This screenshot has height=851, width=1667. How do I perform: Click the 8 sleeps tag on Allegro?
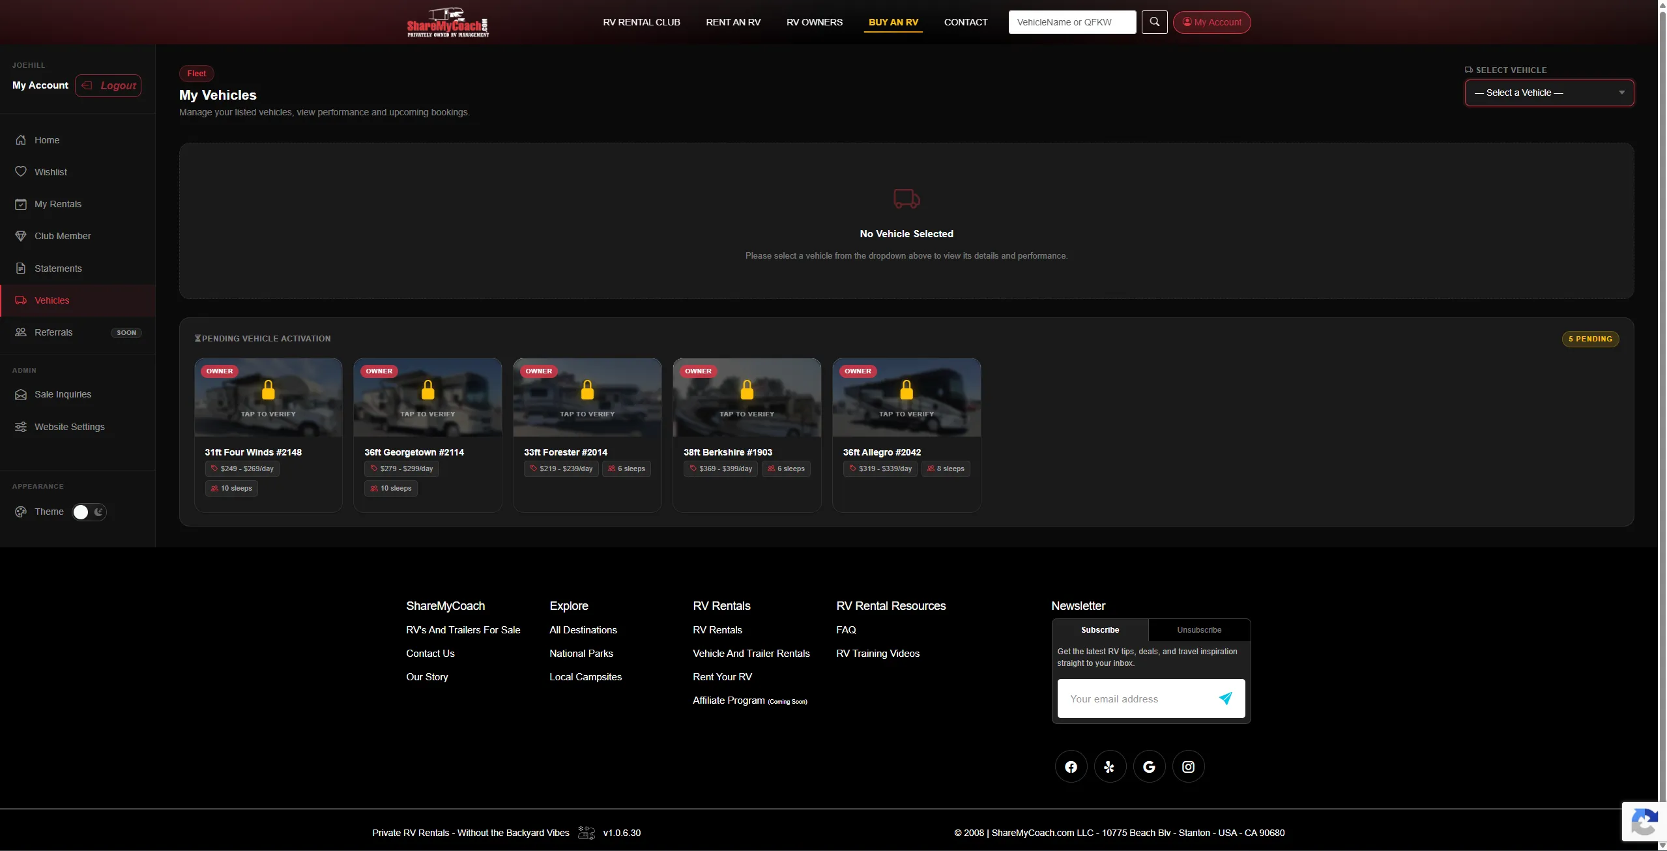(946, 469)
